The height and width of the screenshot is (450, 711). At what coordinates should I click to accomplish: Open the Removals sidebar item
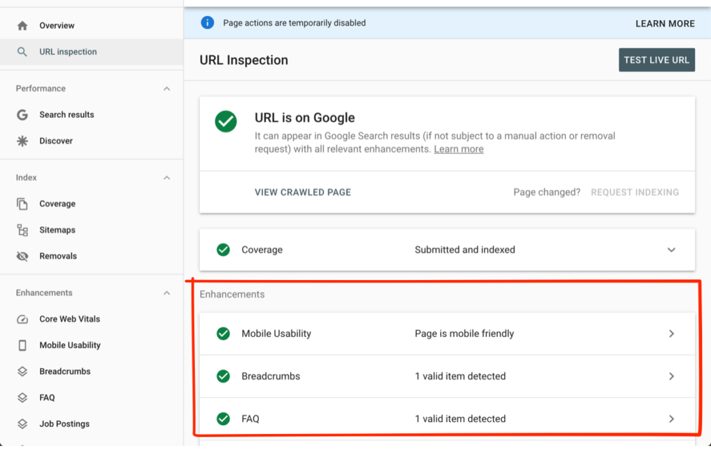[92, 257]
